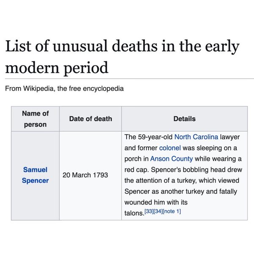Click the Samuel Spencer name link

pos(35,175)
